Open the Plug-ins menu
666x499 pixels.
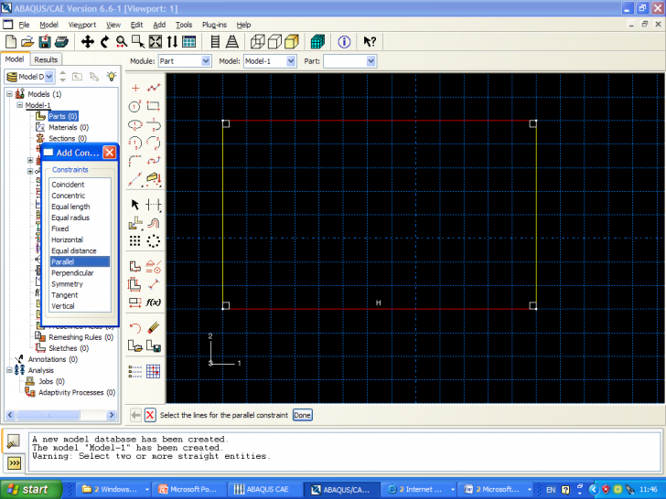215,25
